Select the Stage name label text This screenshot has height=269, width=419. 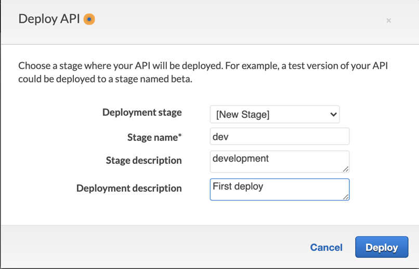point(152,137)
